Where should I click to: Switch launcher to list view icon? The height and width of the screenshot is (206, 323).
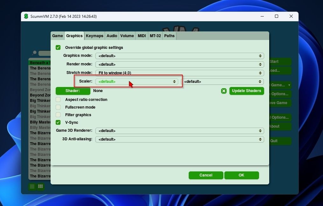pos(32,186)
